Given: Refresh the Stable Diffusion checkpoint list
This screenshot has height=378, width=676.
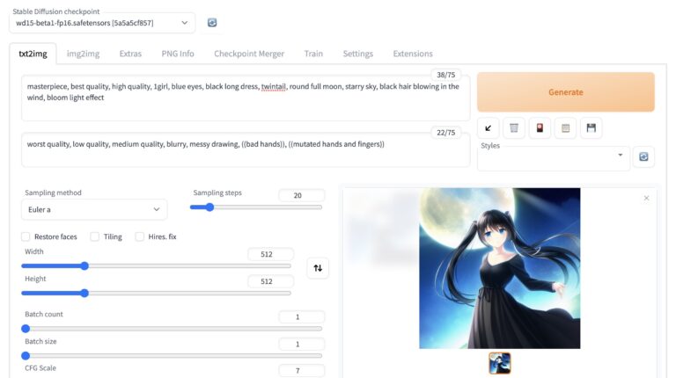Looking at the screenshot, I should tap(211, 23).
